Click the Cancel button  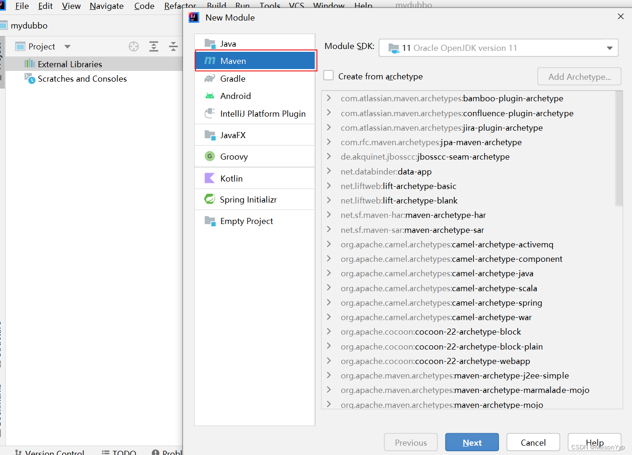[x=533, y=442]
